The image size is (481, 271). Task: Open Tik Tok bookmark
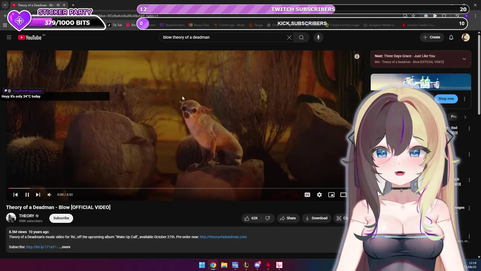tap(115, 25)
